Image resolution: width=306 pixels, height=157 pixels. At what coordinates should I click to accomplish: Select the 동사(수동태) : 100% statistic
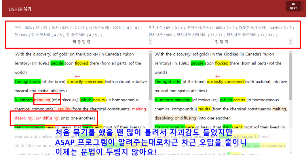point(114,28)
